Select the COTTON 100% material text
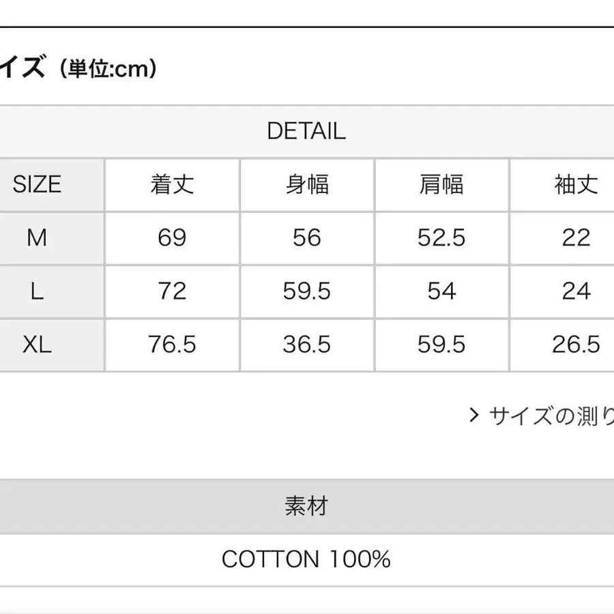The image size is (614, 614). tap(306, 560)
